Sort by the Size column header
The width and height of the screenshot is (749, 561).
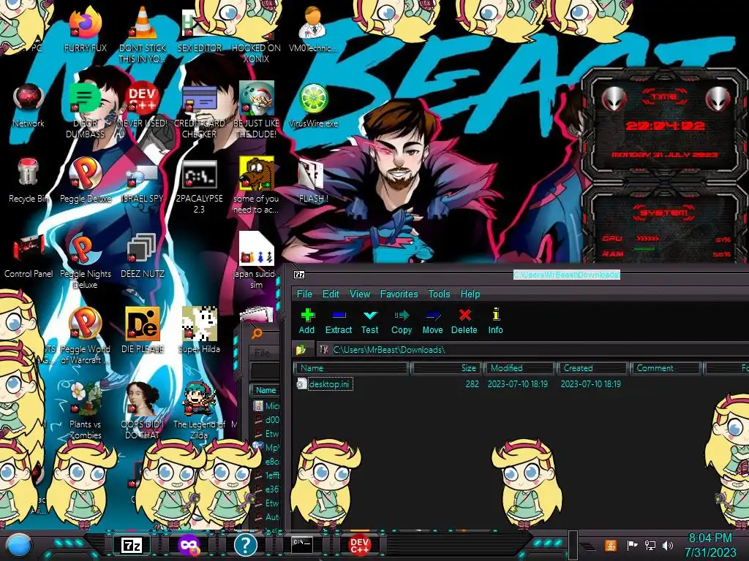point(447,368)
